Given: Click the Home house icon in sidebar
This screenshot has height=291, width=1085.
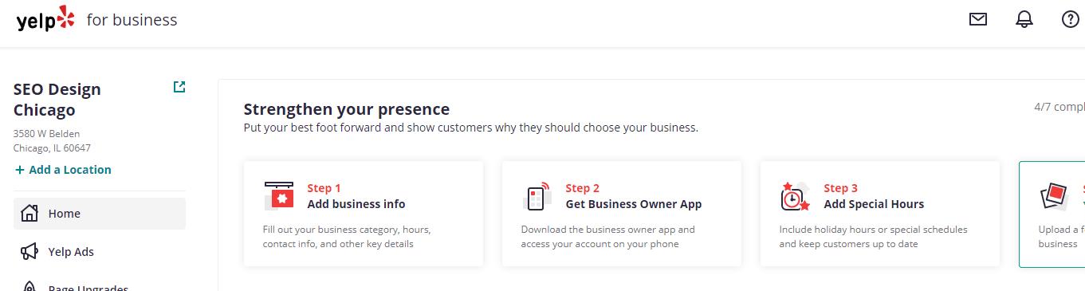Looking at the screenshot, I should 29,214.
